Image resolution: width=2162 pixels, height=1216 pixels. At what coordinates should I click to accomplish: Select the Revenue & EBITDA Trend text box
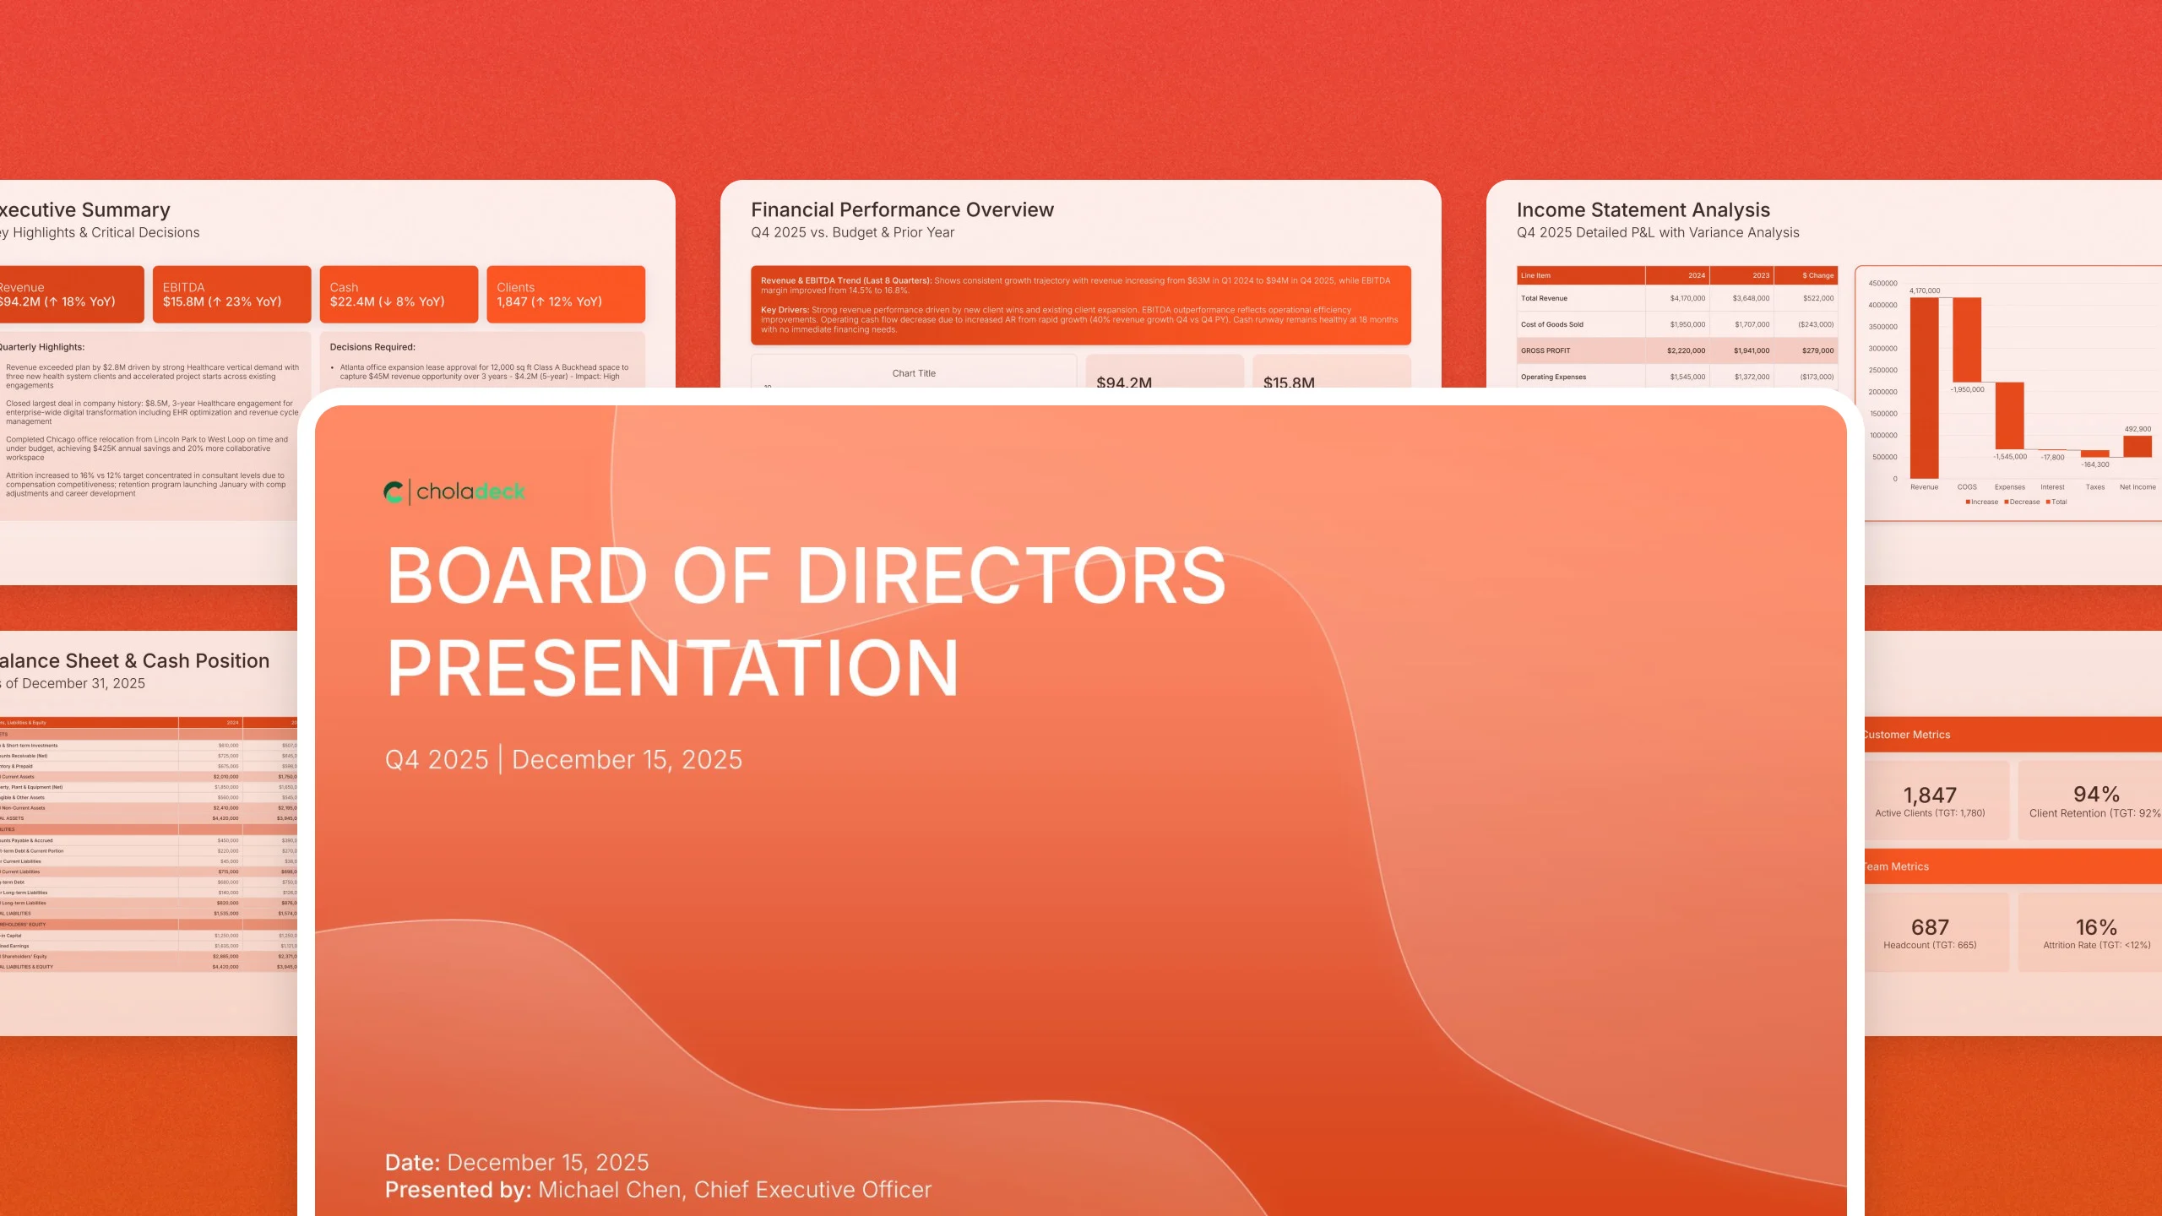[1080, 305]
